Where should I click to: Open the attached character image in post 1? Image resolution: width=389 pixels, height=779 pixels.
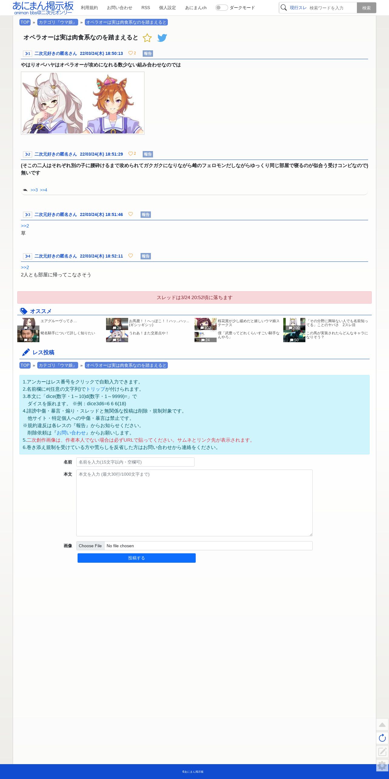click(x=83, y=103)
